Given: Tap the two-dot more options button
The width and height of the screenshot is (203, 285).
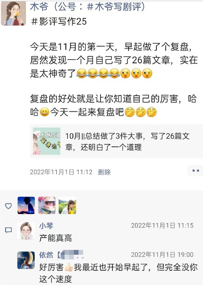Looking at the screenshot, I should click(x=195, y=171).
